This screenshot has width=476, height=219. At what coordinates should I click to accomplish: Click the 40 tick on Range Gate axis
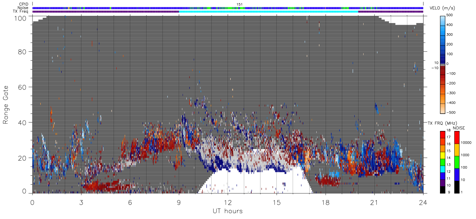click(x=22, y=122)
